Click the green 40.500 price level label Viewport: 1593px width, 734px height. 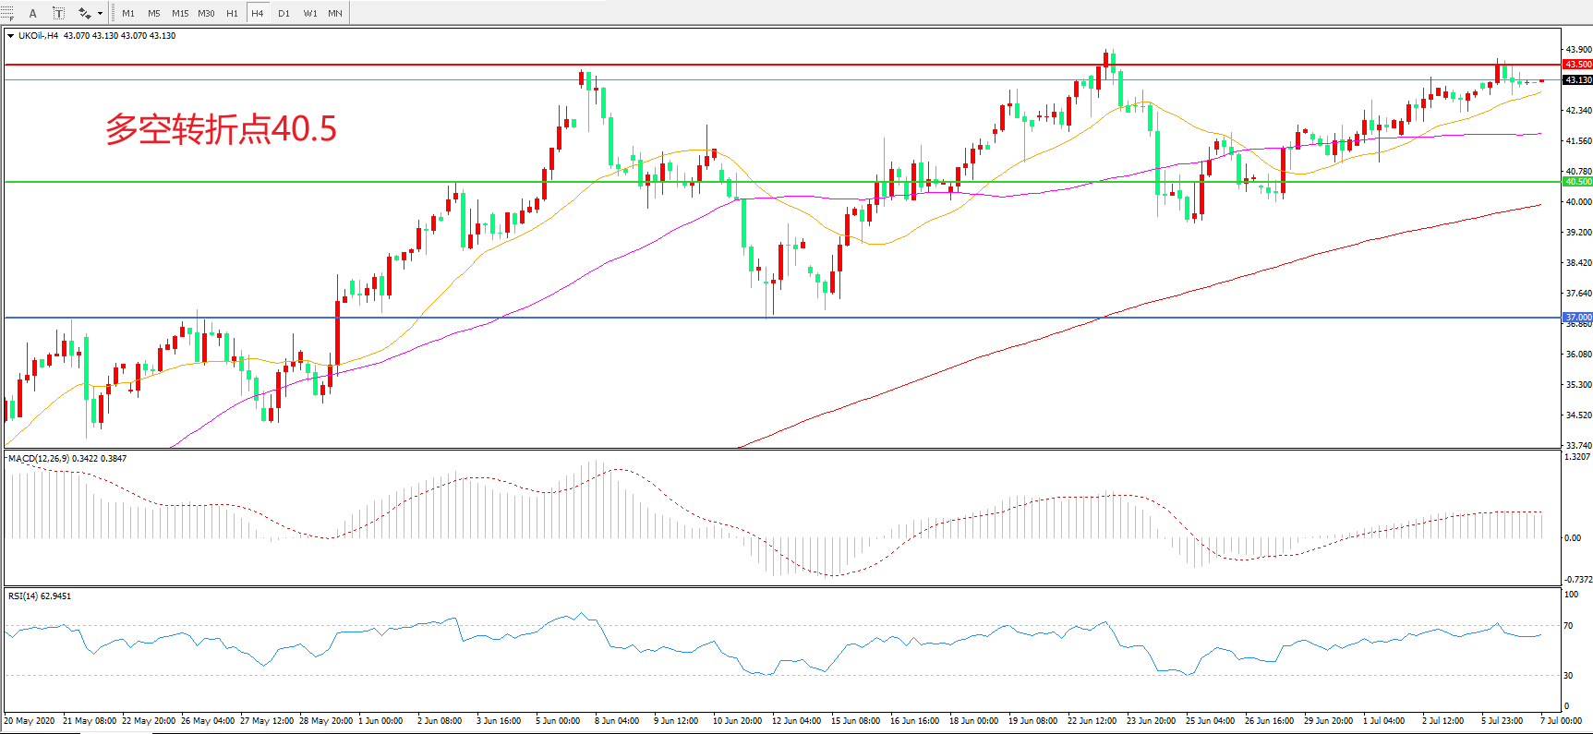[x=1577, y=182]
